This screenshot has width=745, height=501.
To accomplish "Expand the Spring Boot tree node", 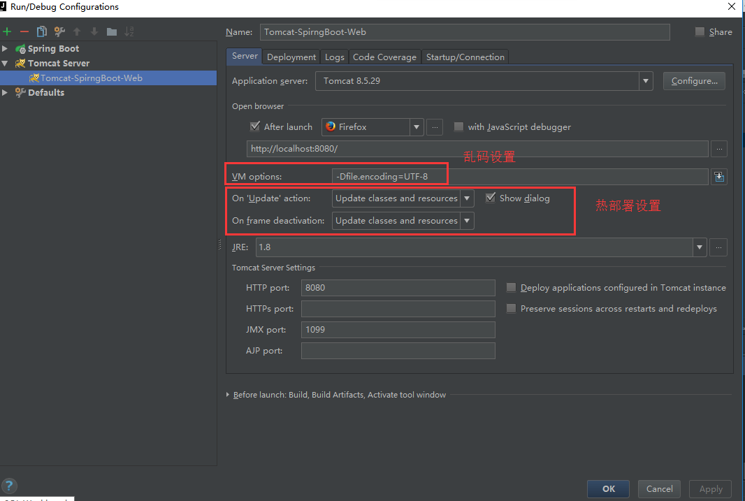I will click(6, 49).
